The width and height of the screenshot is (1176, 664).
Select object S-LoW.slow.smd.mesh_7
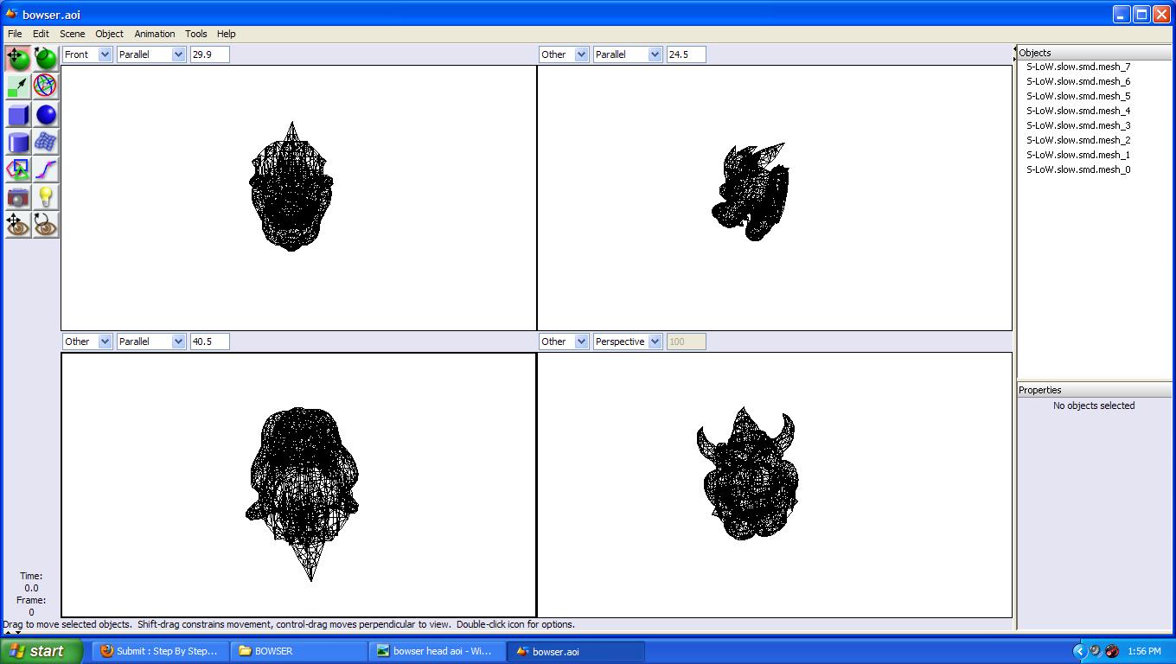tap(1078, 67)
